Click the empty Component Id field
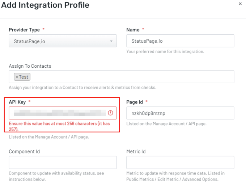The height and width of the screenshot is (190, 246). (x=63, y=162)
